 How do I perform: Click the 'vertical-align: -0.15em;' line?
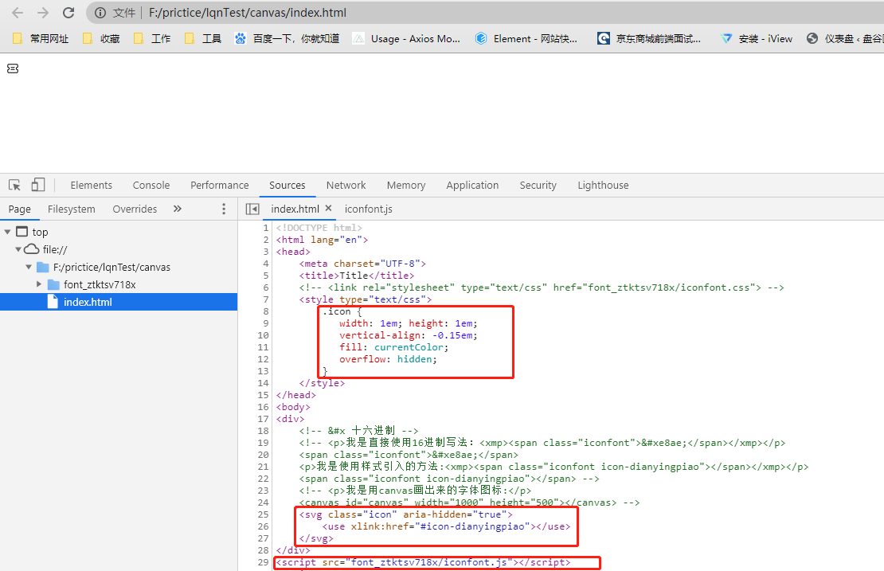pos(409,335)
